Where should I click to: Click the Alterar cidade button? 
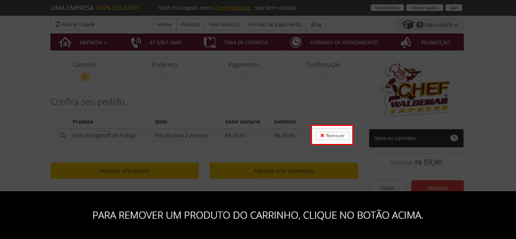tap(75, 25)
